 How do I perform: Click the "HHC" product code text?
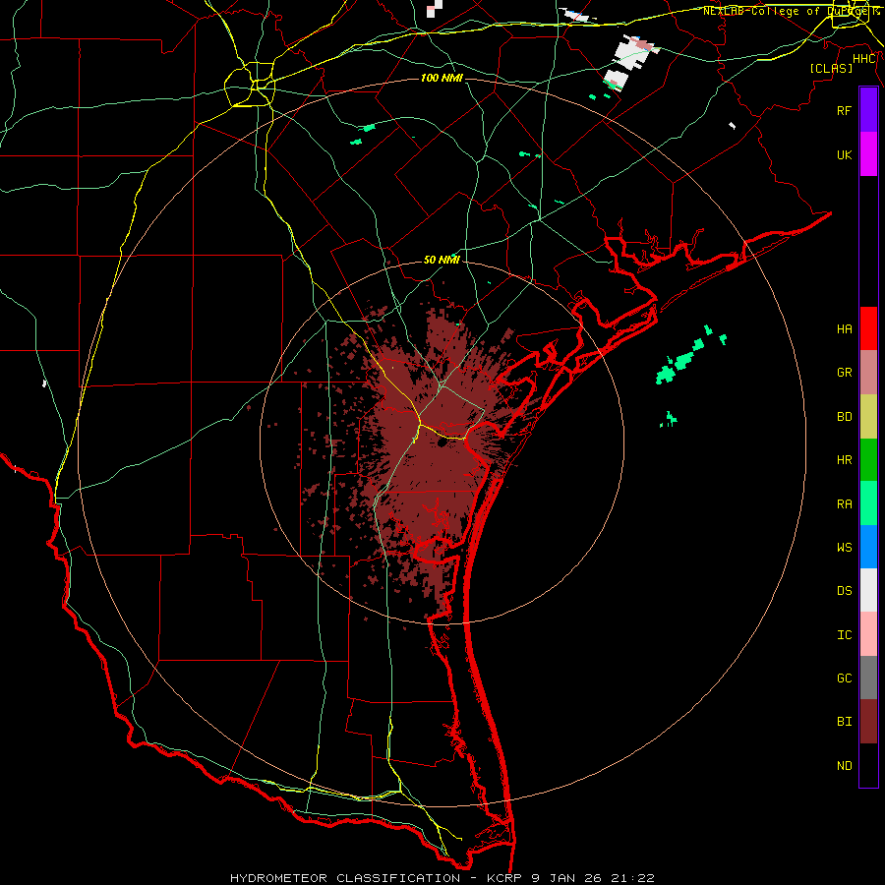coord(863,59)
